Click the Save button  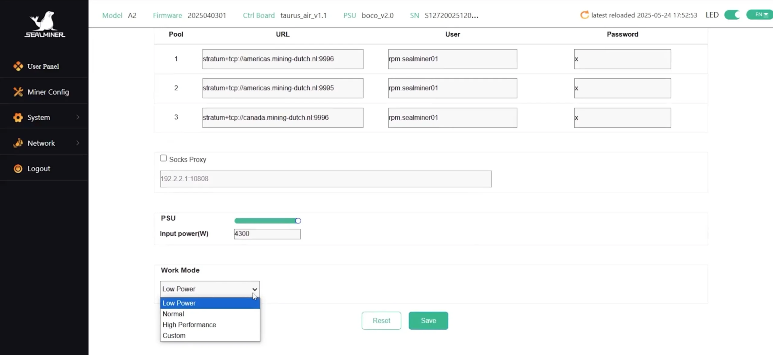(428, 321)
